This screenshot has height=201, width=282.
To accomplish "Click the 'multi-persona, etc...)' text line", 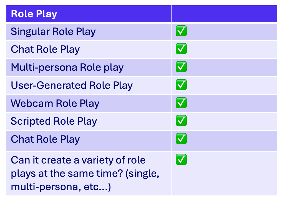I will 61,187.
